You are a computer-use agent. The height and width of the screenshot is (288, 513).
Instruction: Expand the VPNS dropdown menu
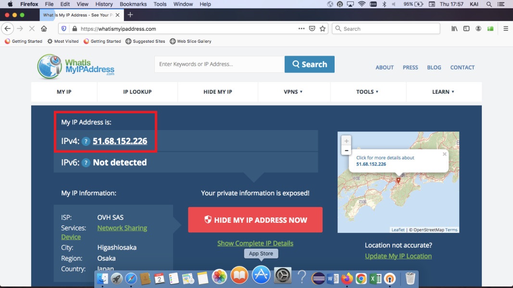click(293, 92)
